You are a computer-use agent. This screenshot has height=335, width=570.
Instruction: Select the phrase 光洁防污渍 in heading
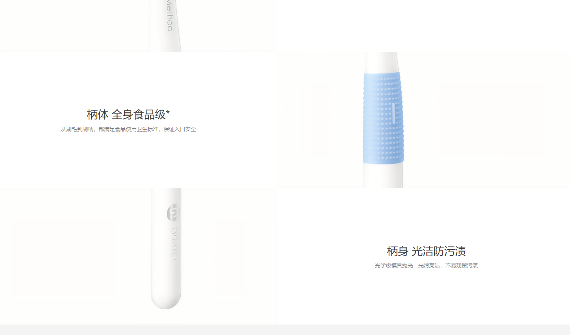[x=439, y=251]
